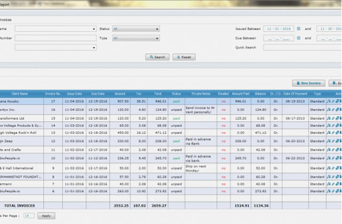Click the Apply button for rows per page
This screenshot has width=342, height=224.
(x=46, y=215)
